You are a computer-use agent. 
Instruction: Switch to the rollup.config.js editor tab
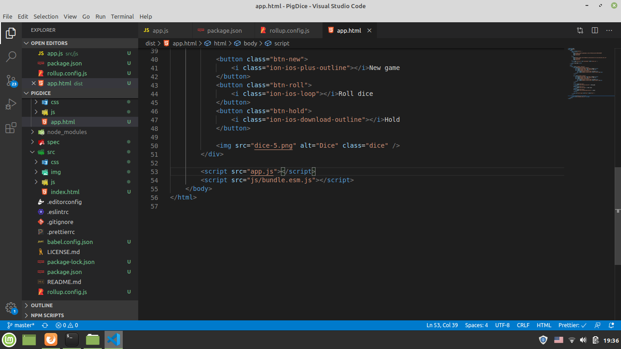click(x=289, y=30)
